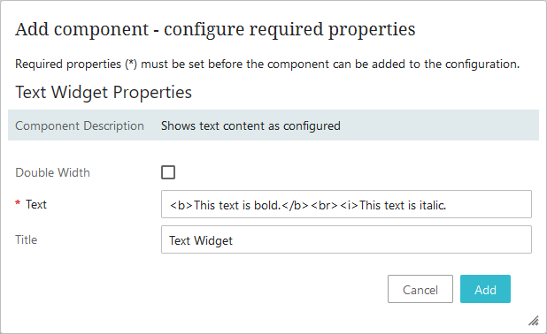Click into the Text input field
547x334 pixels.
[x=346, y=204]
